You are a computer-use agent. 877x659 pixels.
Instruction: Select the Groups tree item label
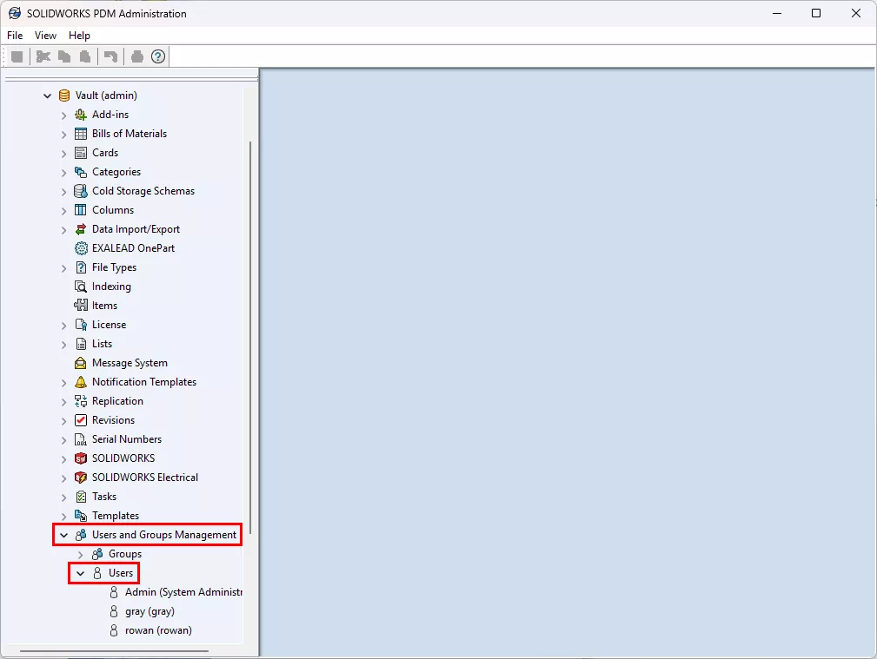click(125, 554)
